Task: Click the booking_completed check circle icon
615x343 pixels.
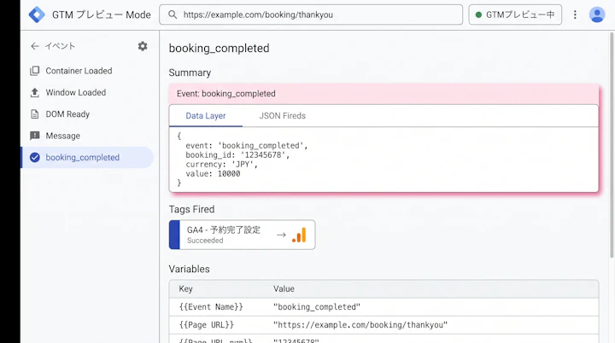Action: tap(35, 158)
